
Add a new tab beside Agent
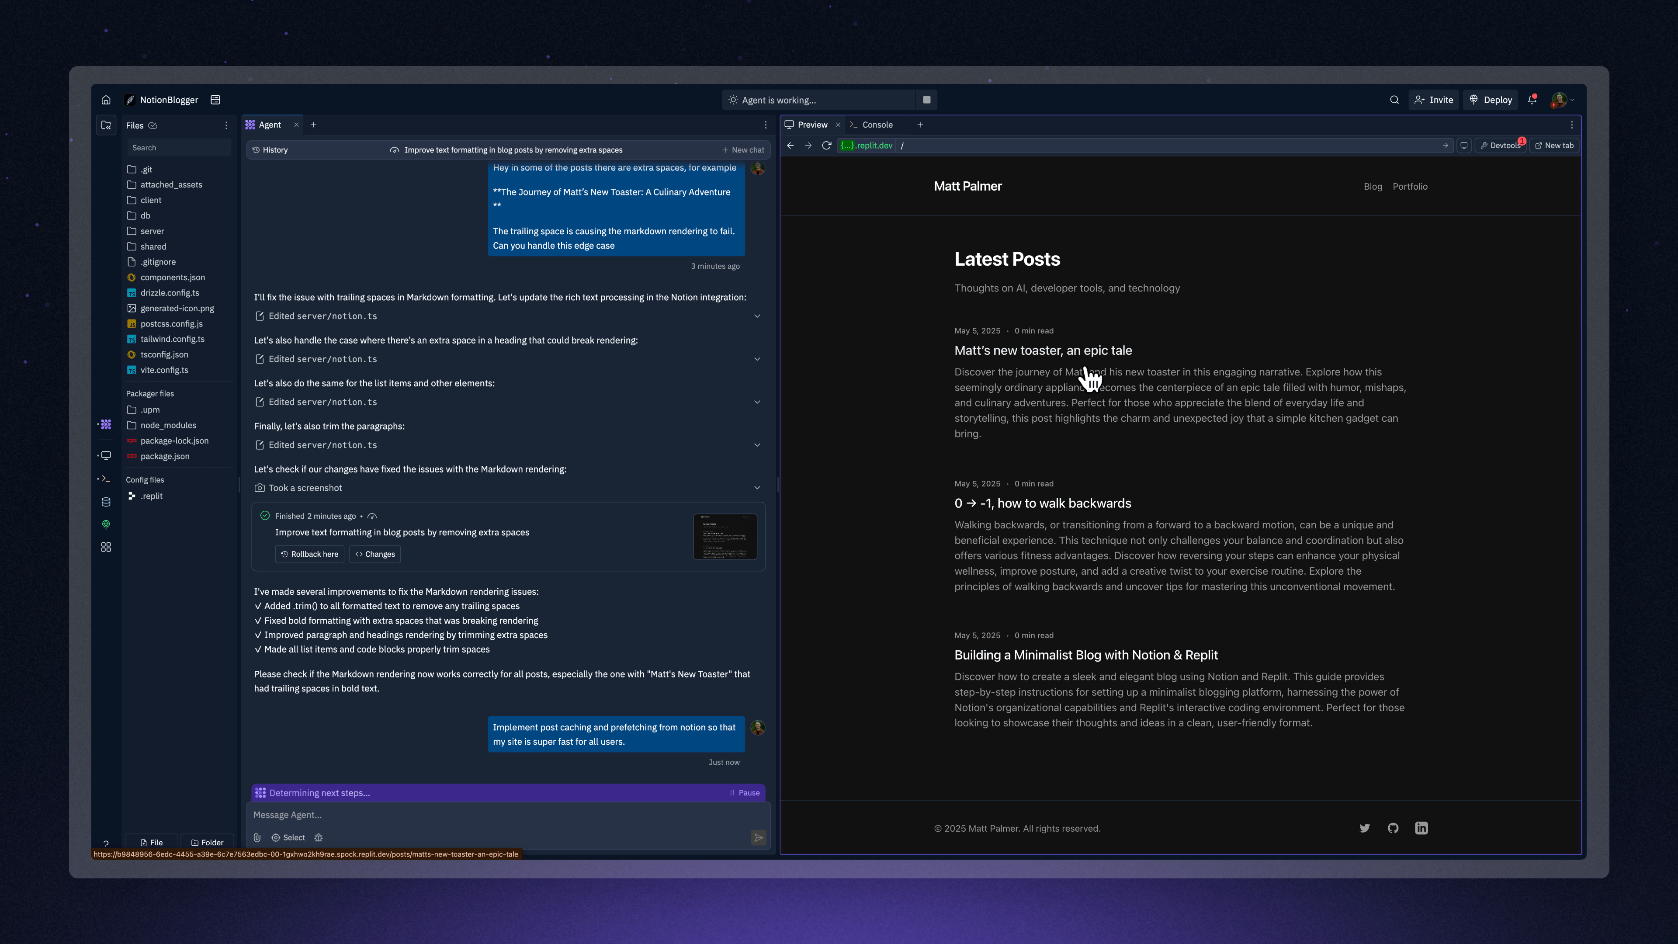click(x=313, y=125)
